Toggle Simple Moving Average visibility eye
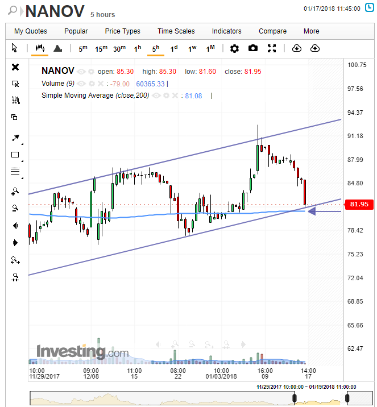 (156, 95)
